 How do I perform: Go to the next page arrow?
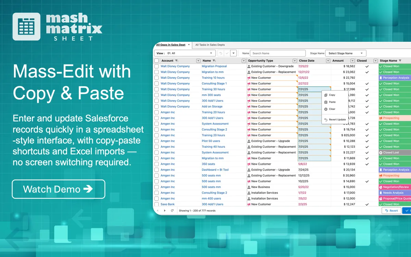click(x=165, y=210)
